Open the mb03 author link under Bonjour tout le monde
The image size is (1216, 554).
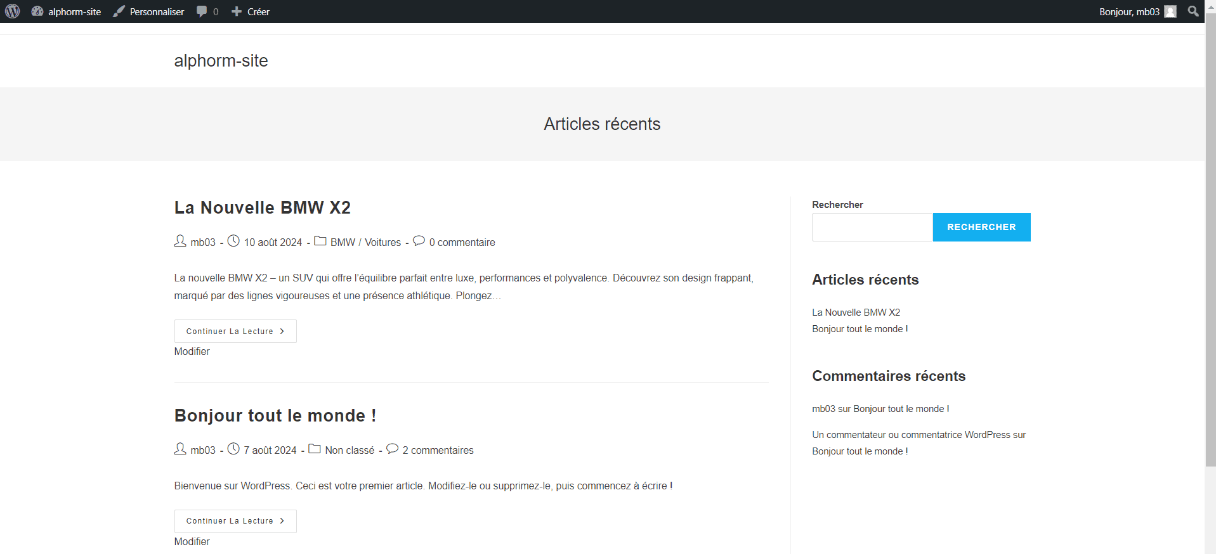pyautogui.click(x=203, y=450)
